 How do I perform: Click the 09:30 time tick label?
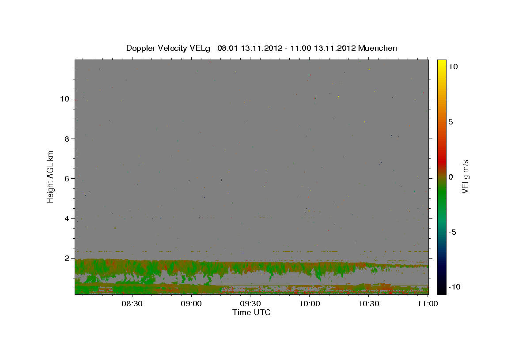(250, 304)
